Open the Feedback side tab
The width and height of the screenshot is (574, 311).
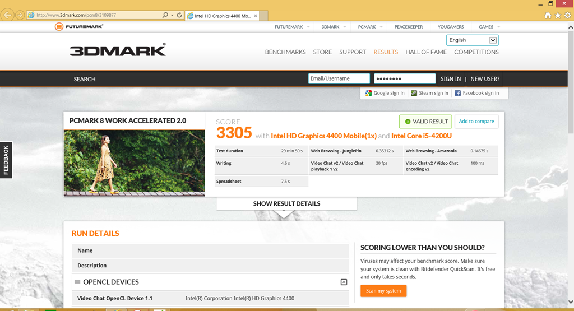tap(6, 160)
